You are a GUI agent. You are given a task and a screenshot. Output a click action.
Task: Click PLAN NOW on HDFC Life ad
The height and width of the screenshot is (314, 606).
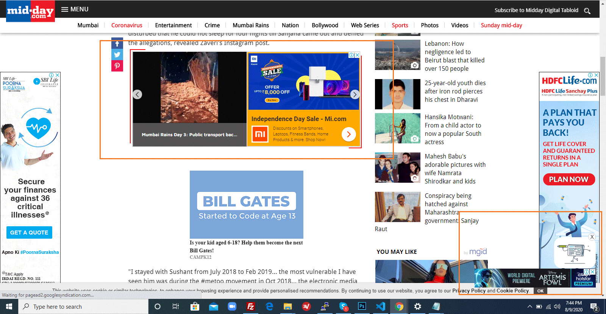(569, 179)
